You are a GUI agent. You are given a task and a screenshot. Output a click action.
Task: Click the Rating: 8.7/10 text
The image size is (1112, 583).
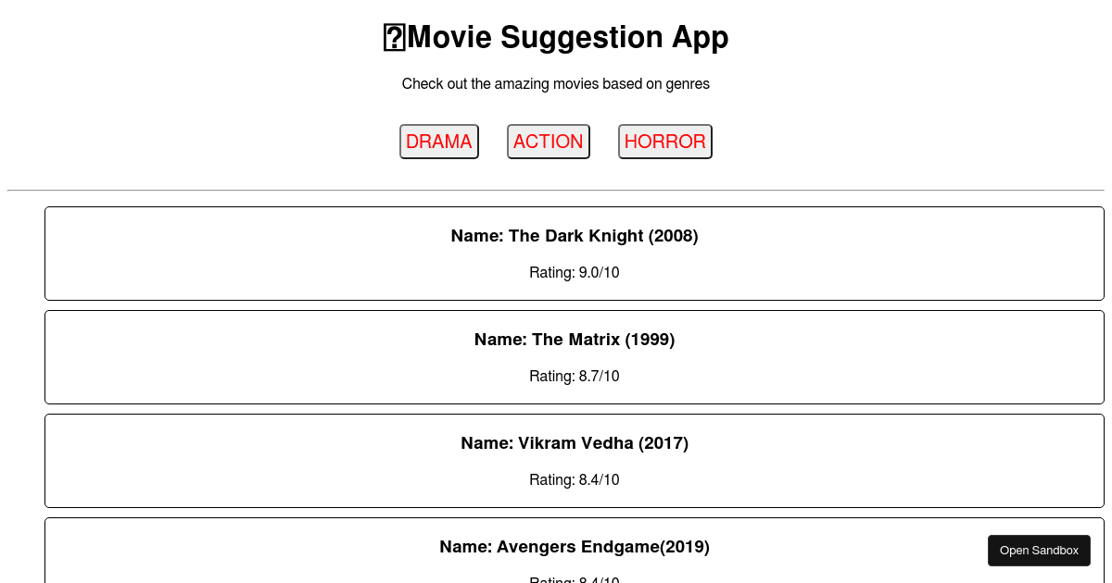coord(575,376)
